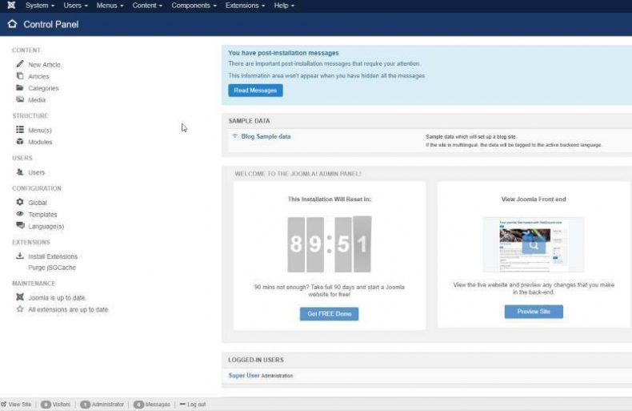The image size is (632, 411).
Task: Click the Install Extensions download icon
Action: [20, 256]
